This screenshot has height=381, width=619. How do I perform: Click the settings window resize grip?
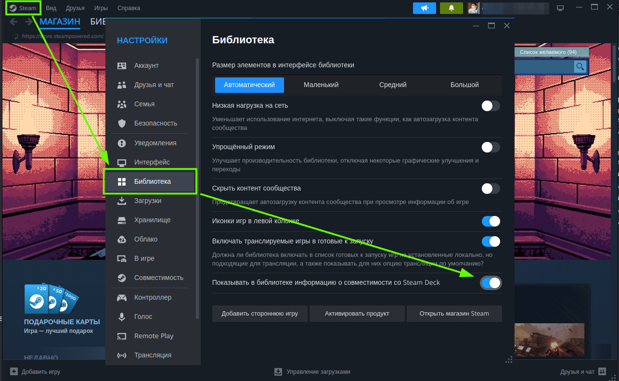point(508,359)
